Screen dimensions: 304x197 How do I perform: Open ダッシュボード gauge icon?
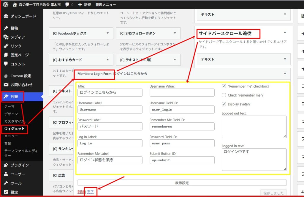pos(6,16)
